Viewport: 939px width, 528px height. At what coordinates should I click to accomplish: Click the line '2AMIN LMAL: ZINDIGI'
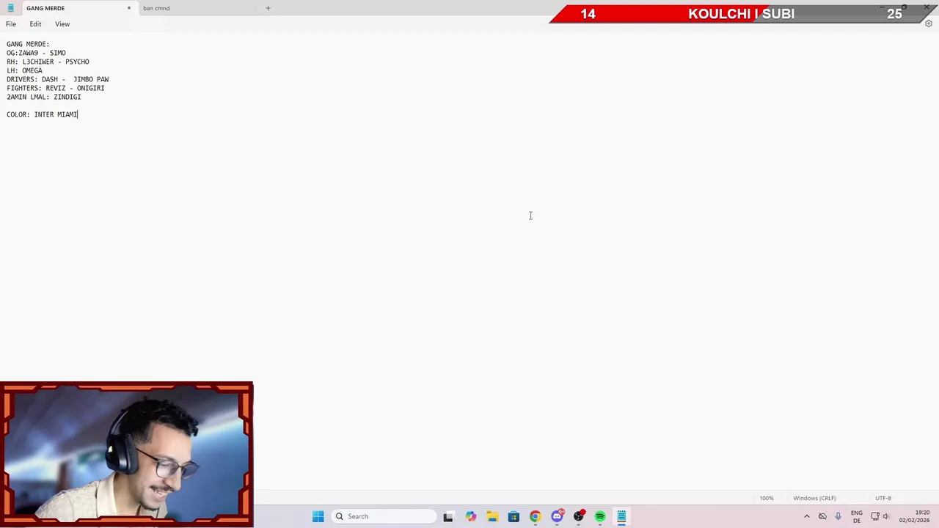click(44, 97)
